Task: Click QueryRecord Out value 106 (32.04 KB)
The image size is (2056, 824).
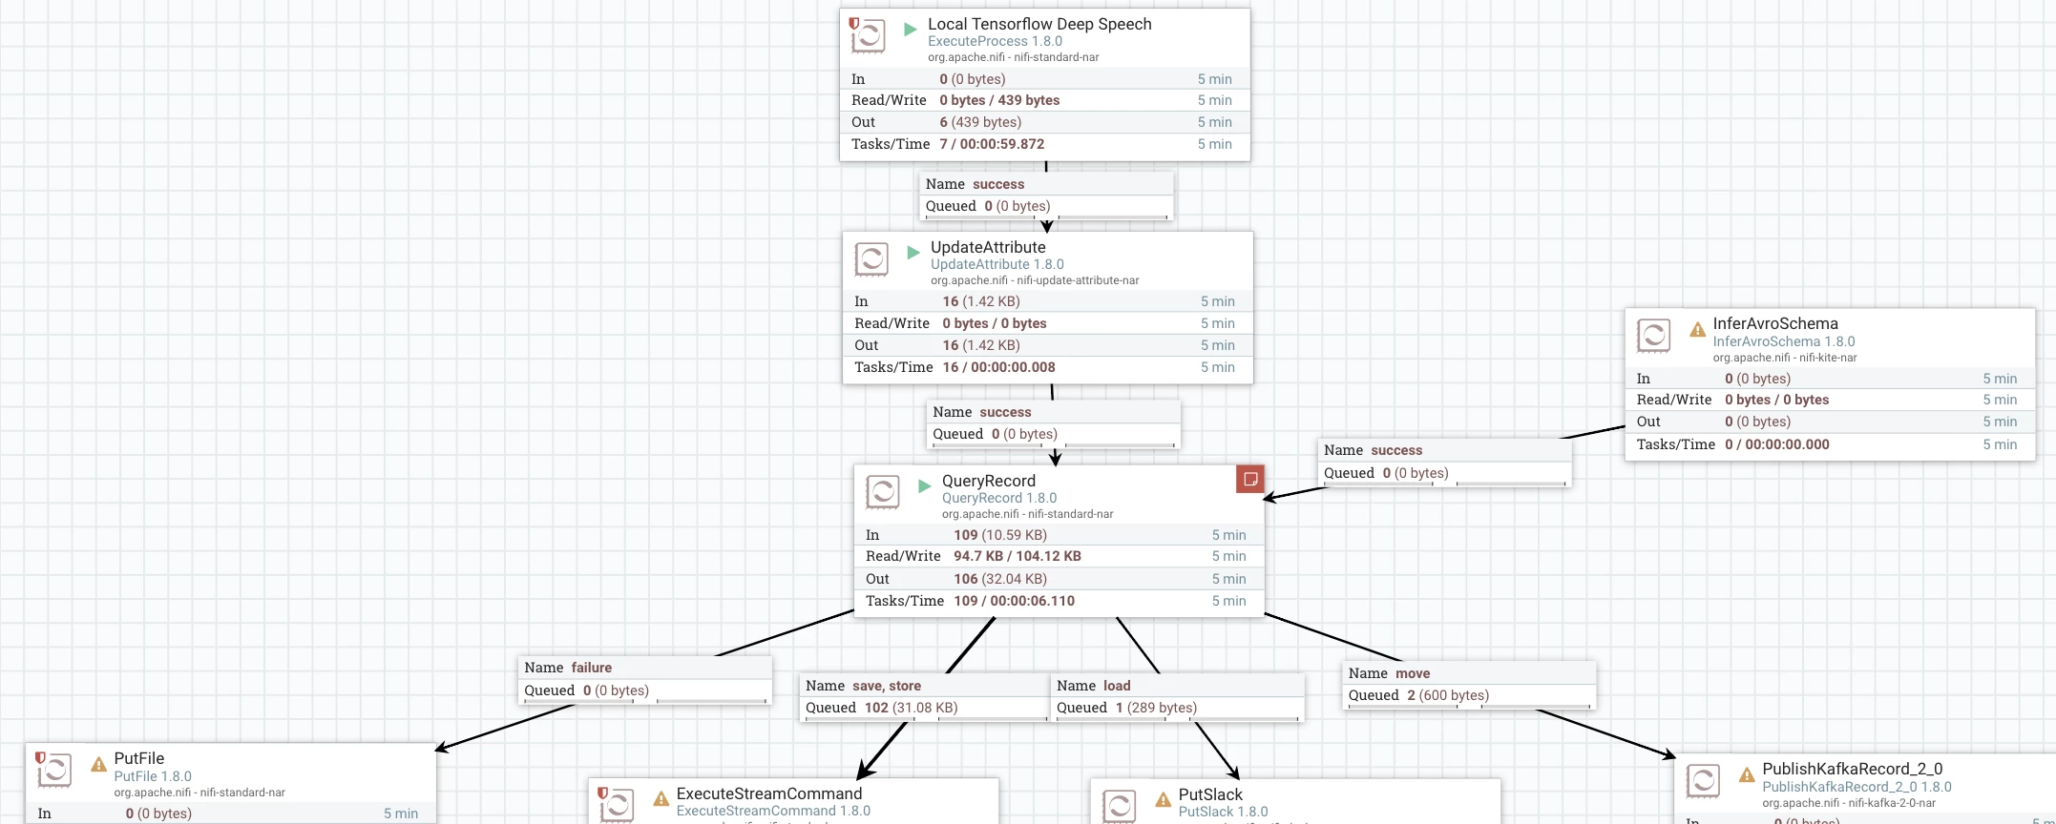Action: click(x=1000, y=579)
